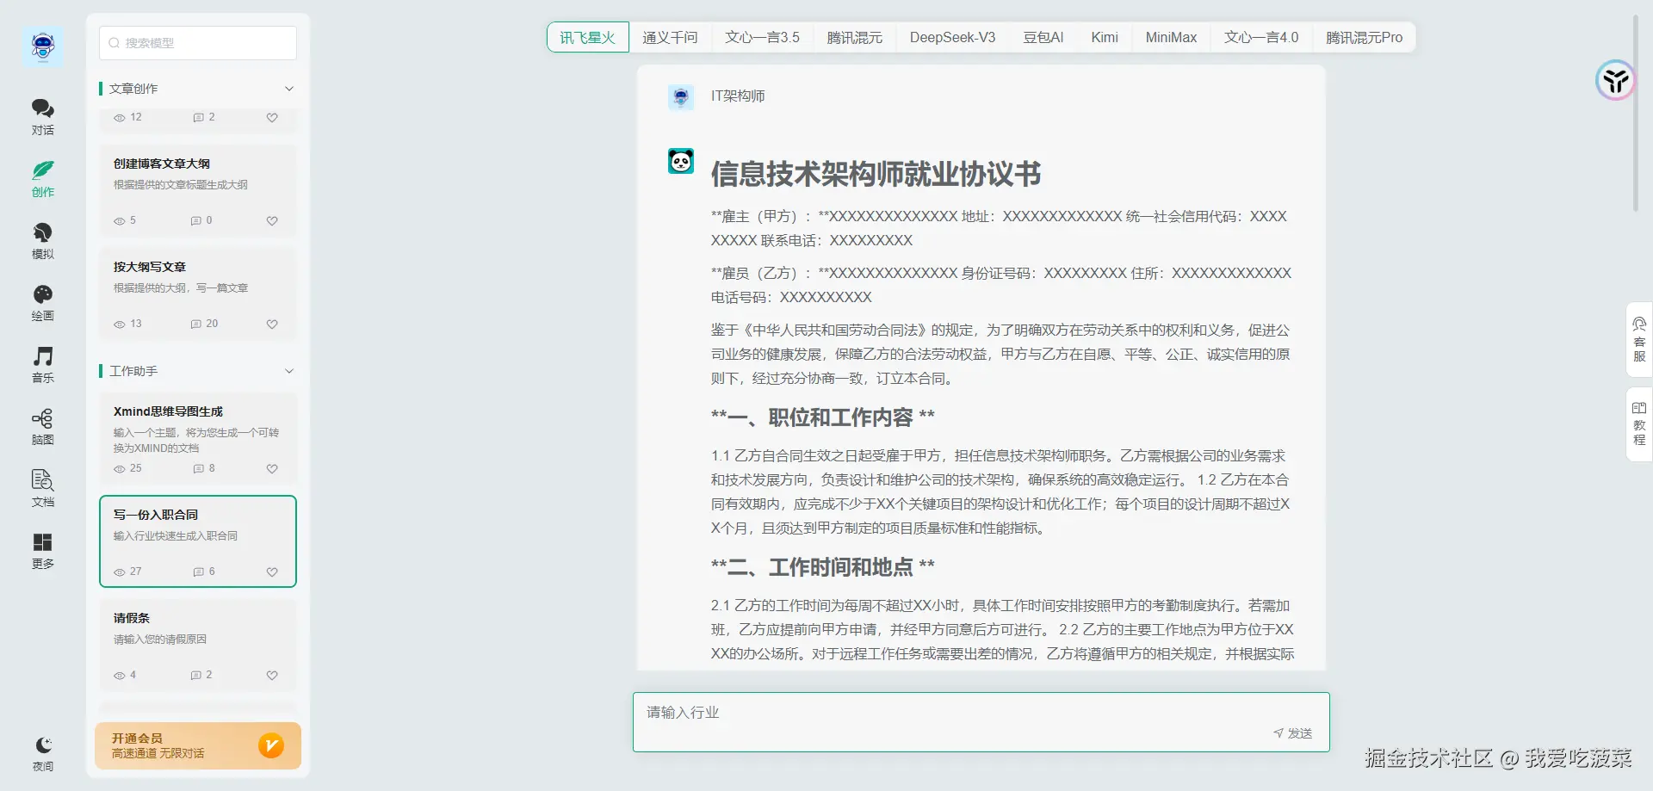Open the 绘画 painting section
Screen dimensions: 1653x791
[43, 303]
